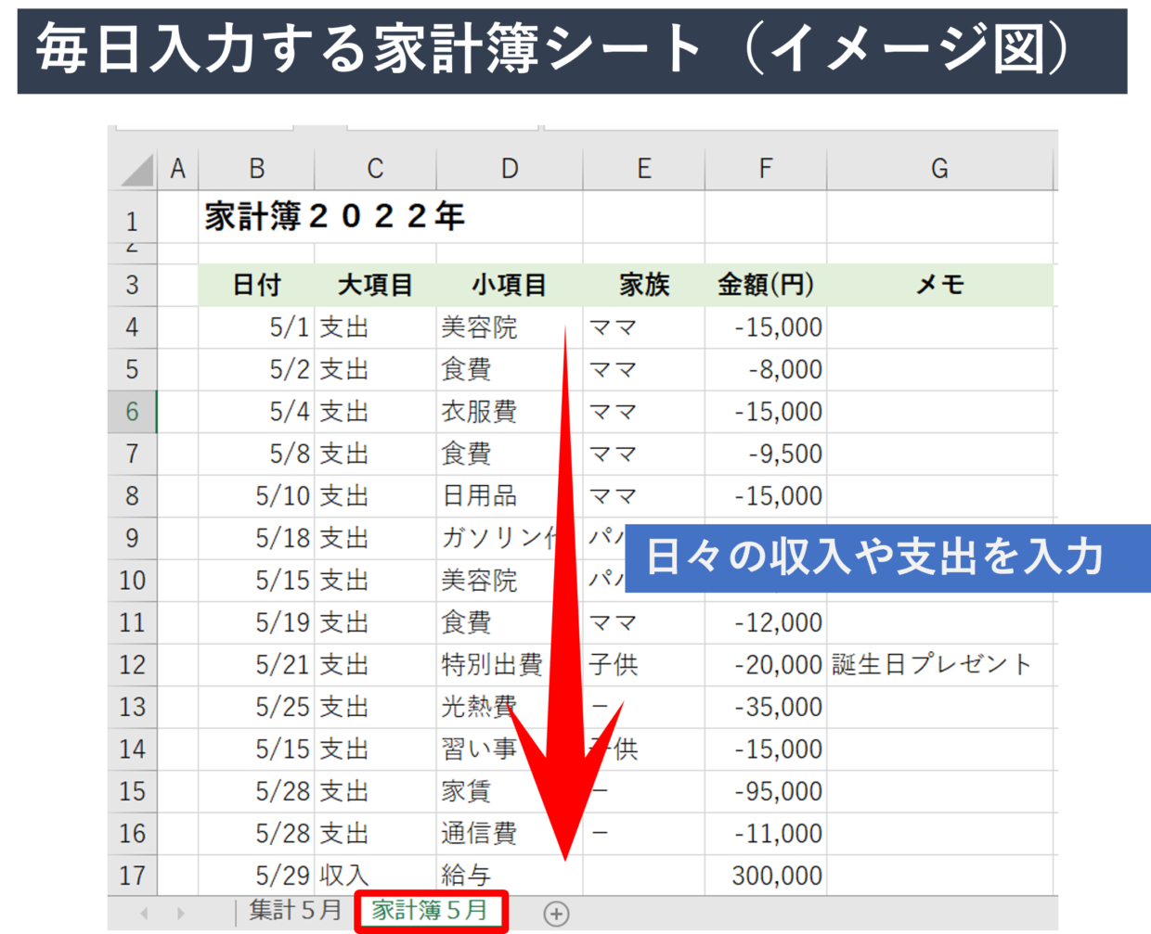Click the 家計簿2022年 title cell
Image resolution: width=1151 pixels, height=934 pixels.
click(x=334, y=217)
